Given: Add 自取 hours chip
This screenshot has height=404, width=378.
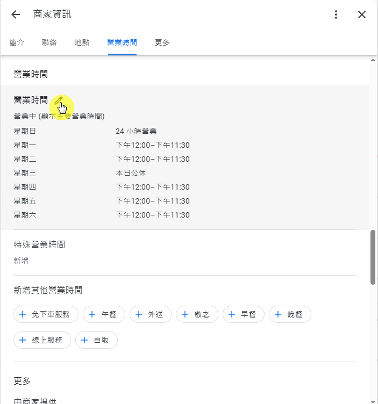Looking at the screenshot, I should [x=96, y=340].
